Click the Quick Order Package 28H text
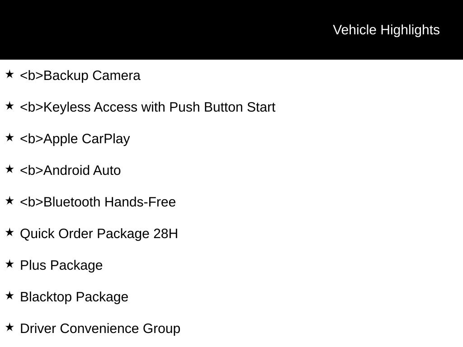The image size is (463, 347). 99,234
